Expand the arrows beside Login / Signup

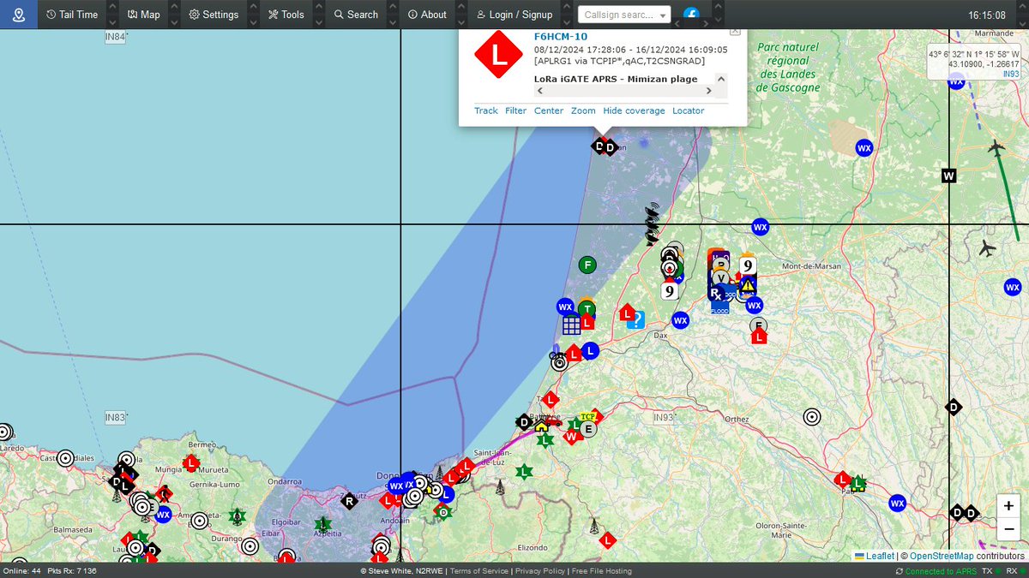(567, 15)
